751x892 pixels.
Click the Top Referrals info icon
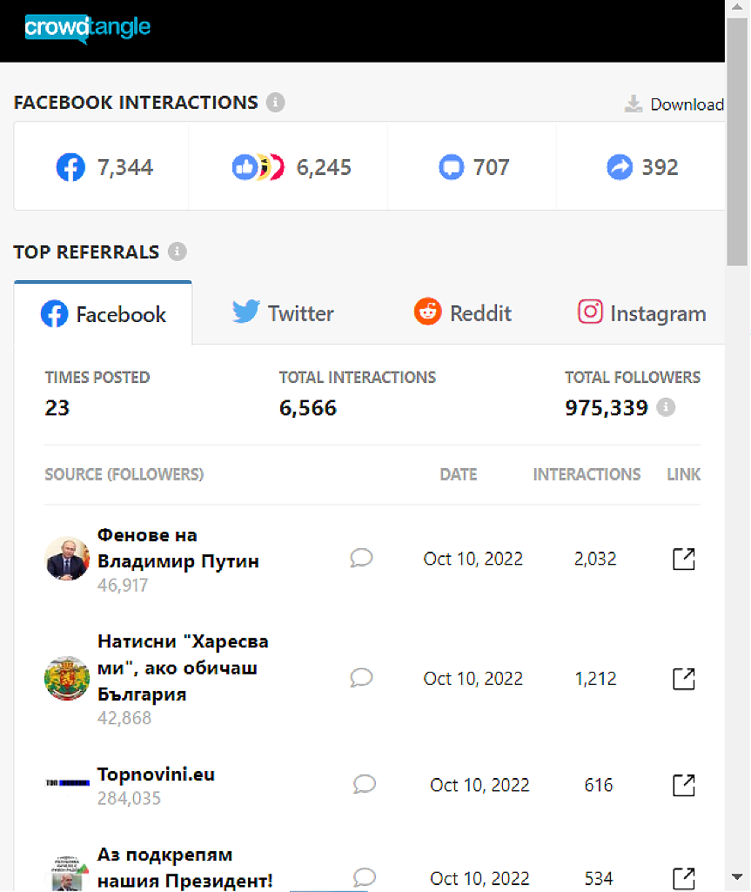point(177,252)
